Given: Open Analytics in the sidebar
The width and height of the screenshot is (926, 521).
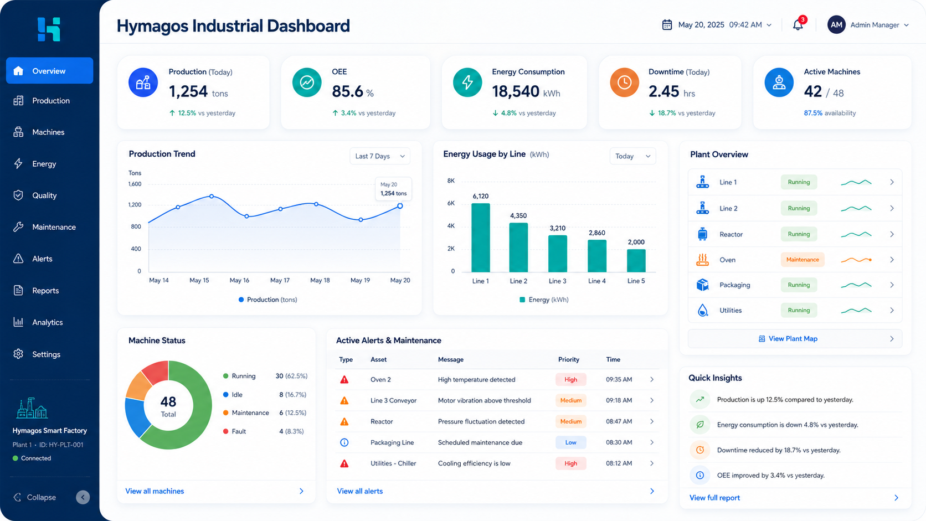Looking at the screenshot, I should coord(49,322).
